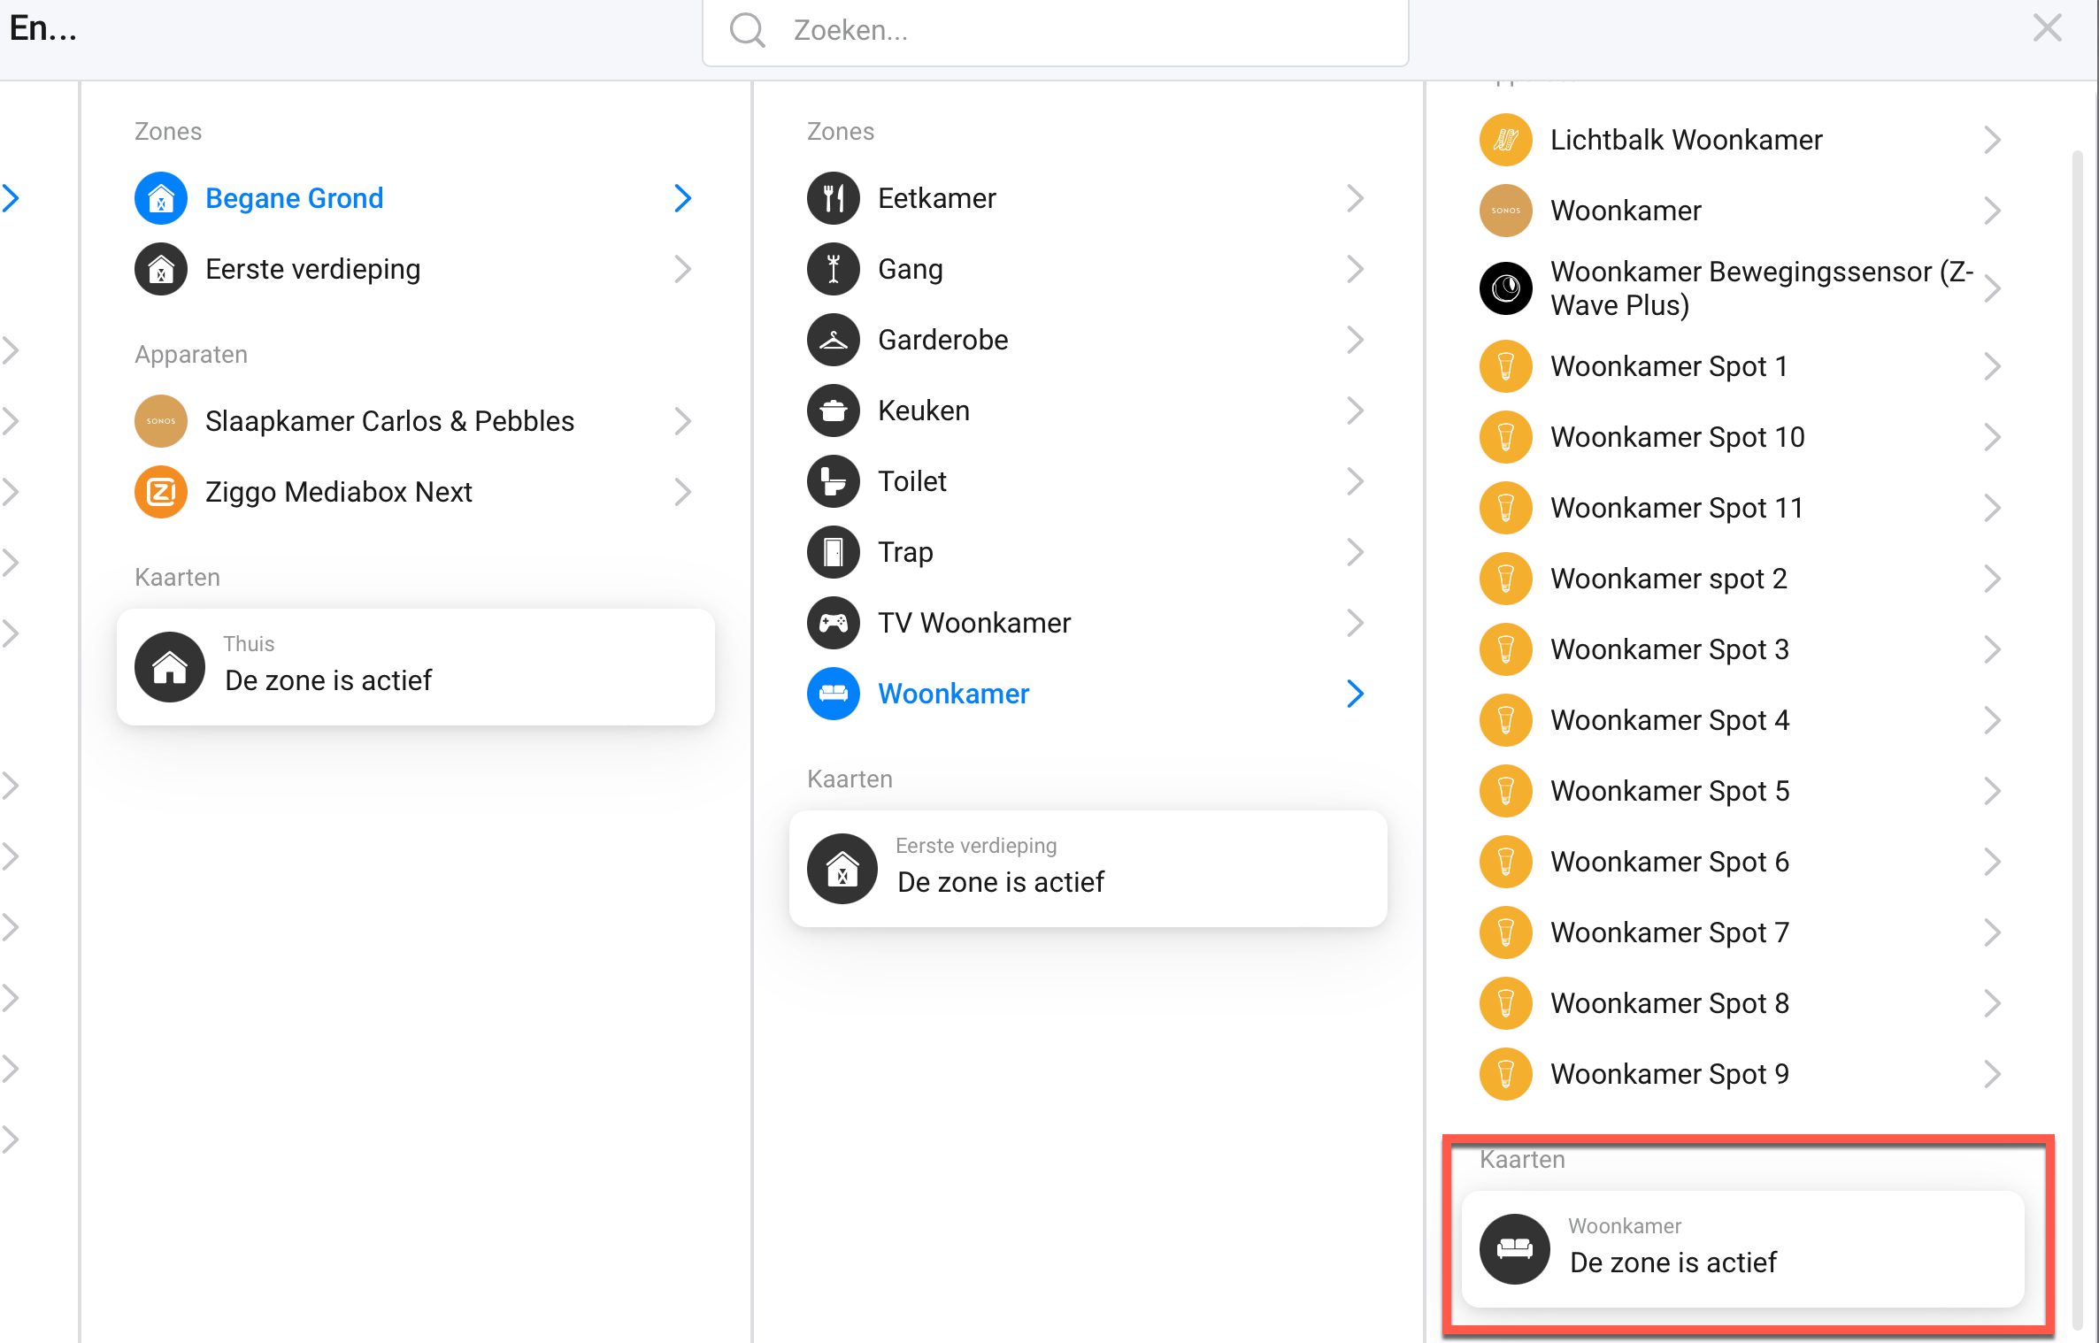Image resolution: width=2099 pixels, height=1343 pixels.
Task: Select the Begane Grond zone
Action: [x=294, y=198]
